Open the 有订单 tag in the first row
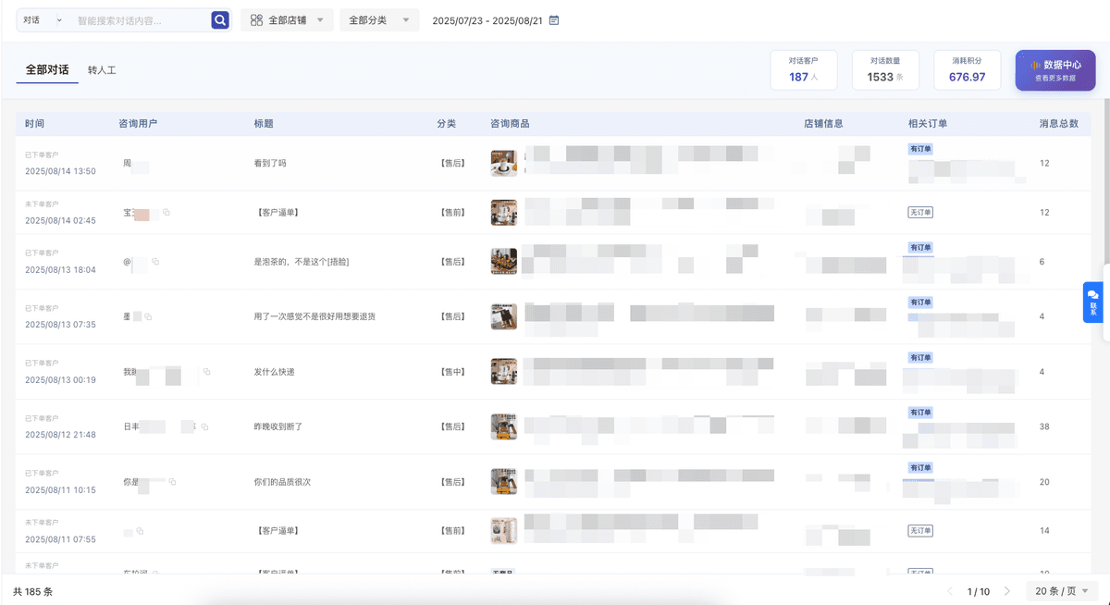The width and height of the screenshot is (1110, 605). click(x=920, y=147)
